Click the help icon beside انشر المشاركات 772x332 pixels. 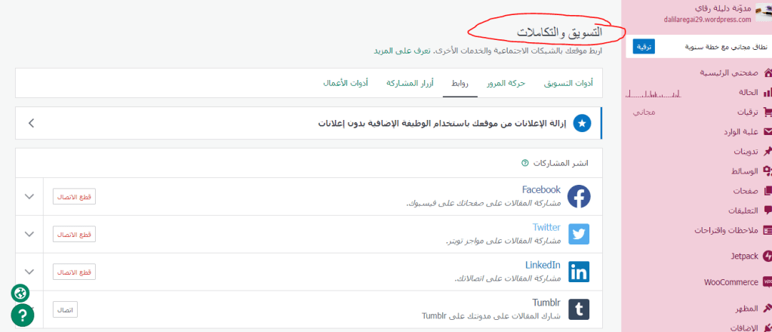point(525,163)
